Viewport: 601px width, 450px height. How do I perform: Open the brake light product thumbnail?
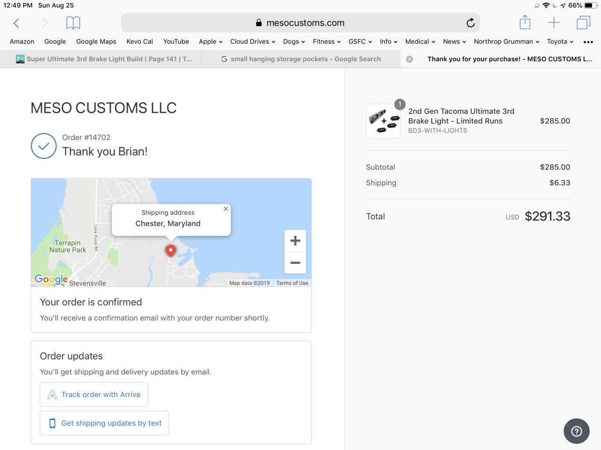(x=383, y=121)
